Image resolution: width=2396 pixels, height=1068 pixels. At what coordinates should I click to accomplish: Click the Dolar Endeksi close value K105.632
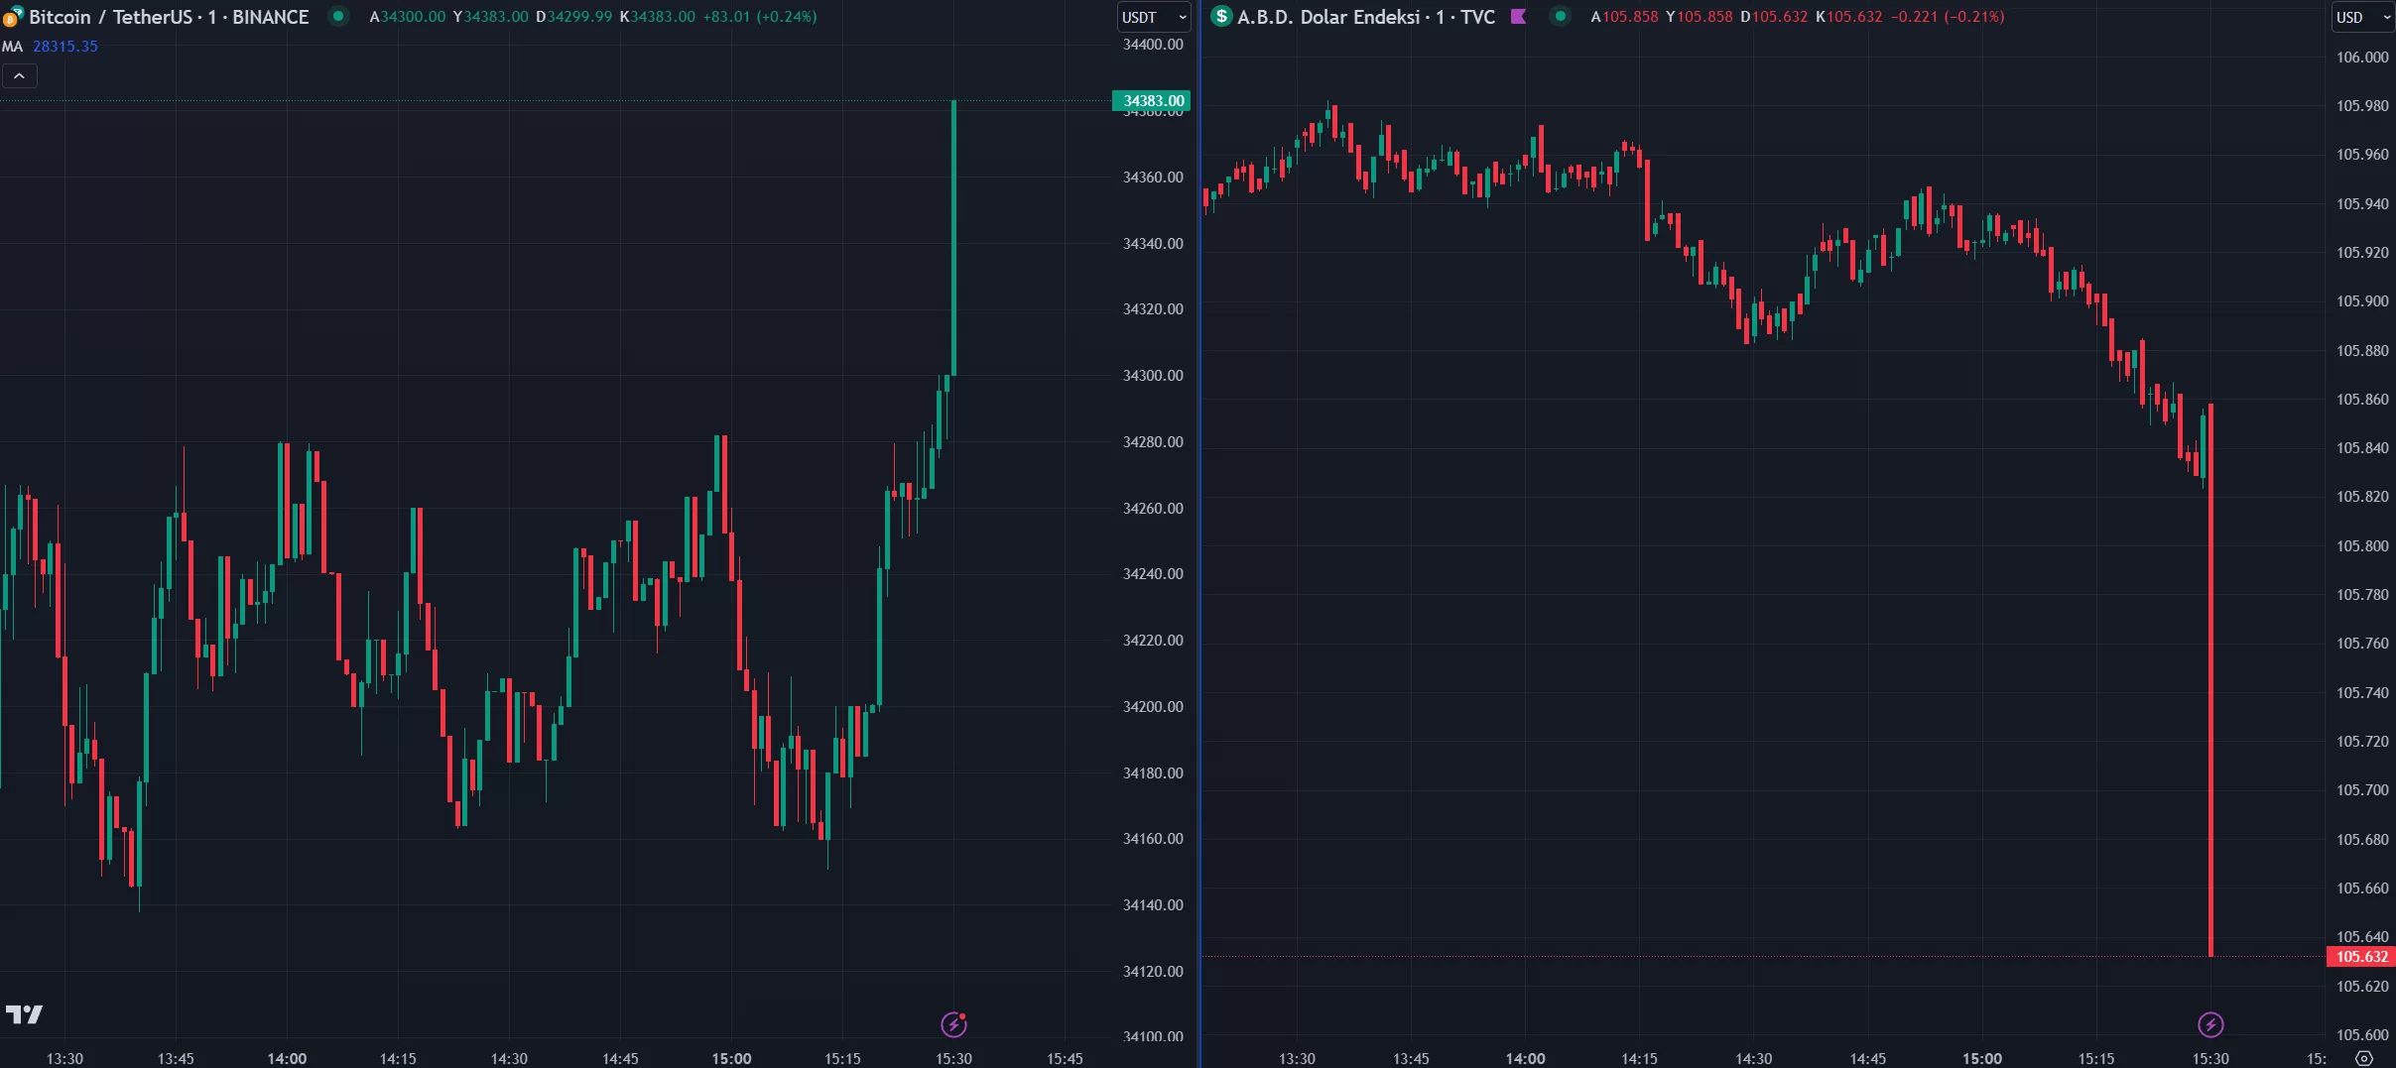tap(1848, 17)
